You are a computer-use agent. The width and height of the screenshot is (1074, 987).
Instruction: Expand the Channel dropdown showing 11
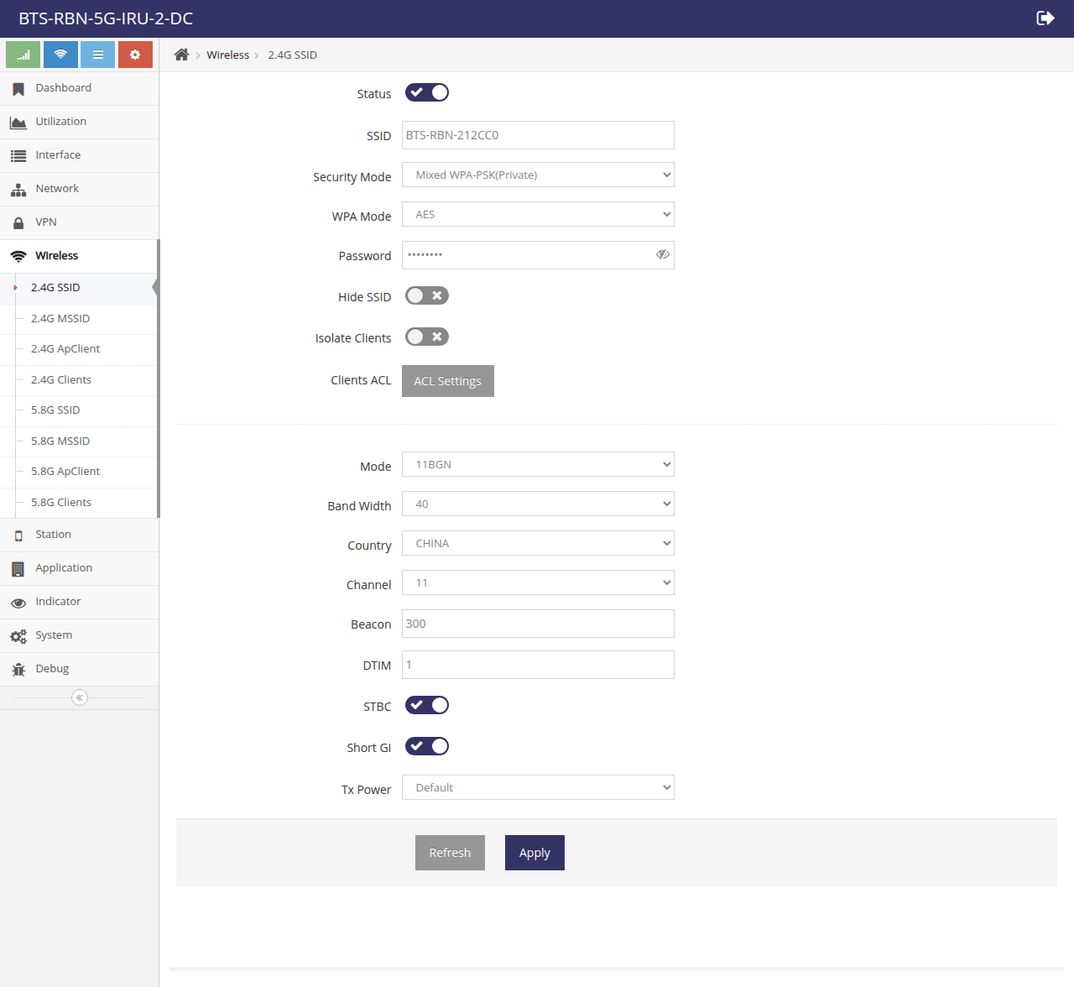[x=538, y=582]
